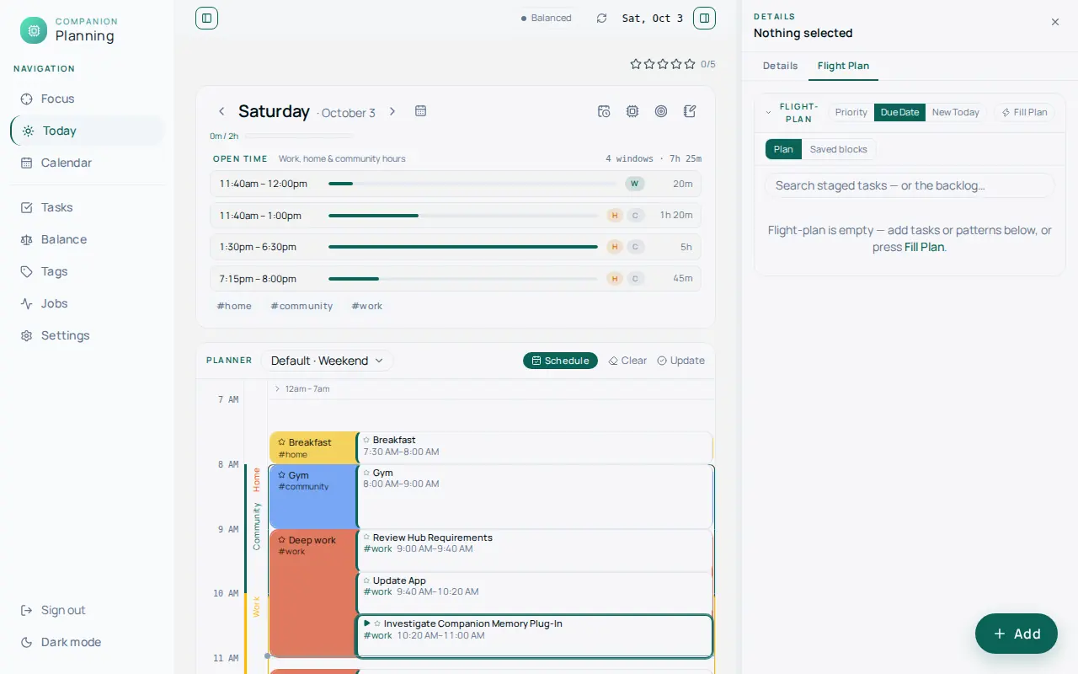Screen dimensions: 1078x674
Task: Select Due Date sort option
Action: click(899, 112)
